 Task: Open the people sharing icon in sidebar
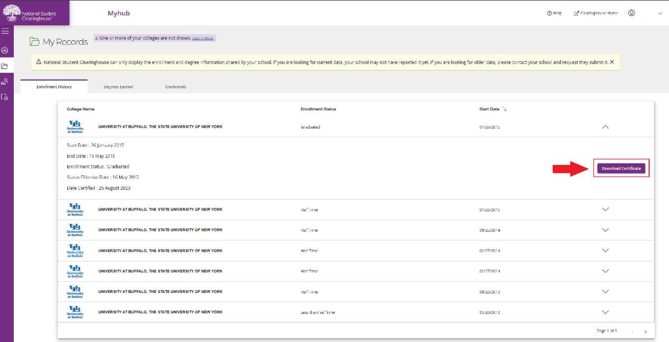(x=5, y=82)
